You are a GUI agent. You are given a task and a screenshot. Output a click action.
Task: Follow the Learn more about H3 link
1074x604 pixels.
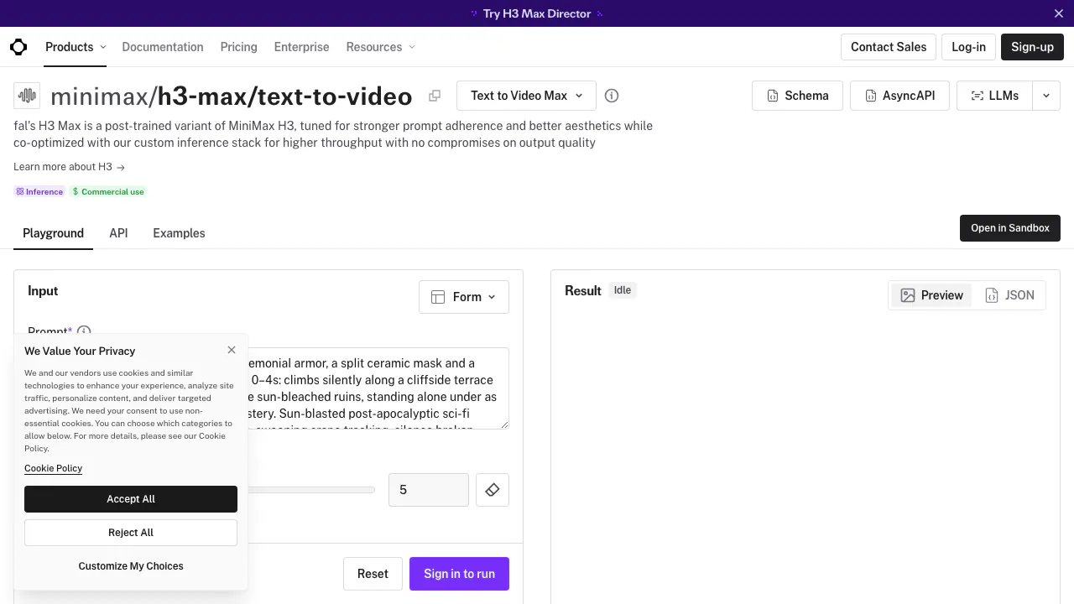pos(70,167)
